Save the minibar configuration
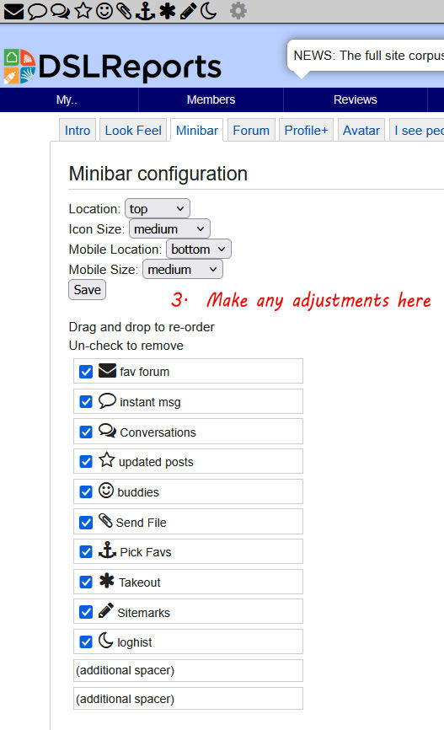Screen dimensions: 444x730 87,290
